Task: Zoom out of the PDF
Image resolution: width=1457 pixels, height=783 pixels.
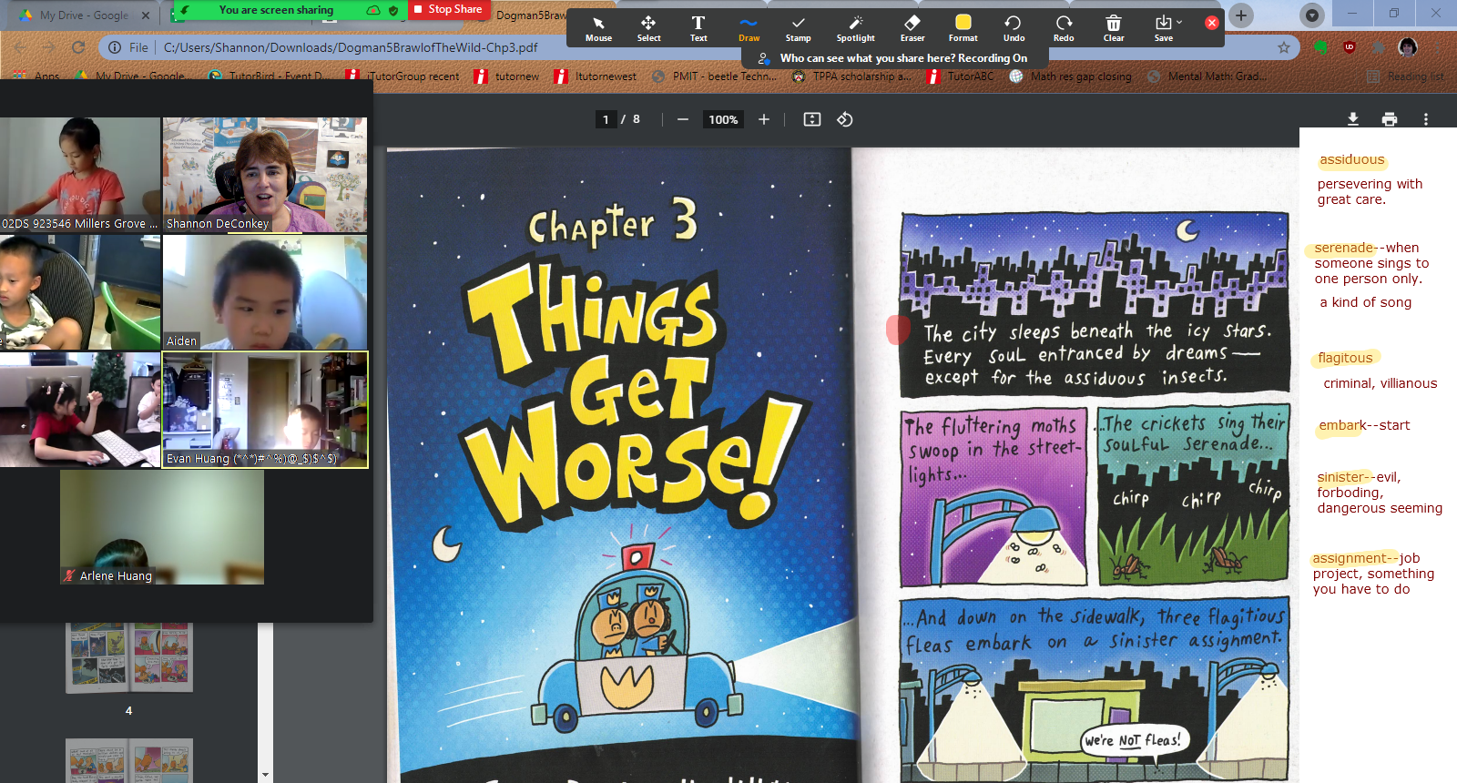Action: tap(682, 119)
